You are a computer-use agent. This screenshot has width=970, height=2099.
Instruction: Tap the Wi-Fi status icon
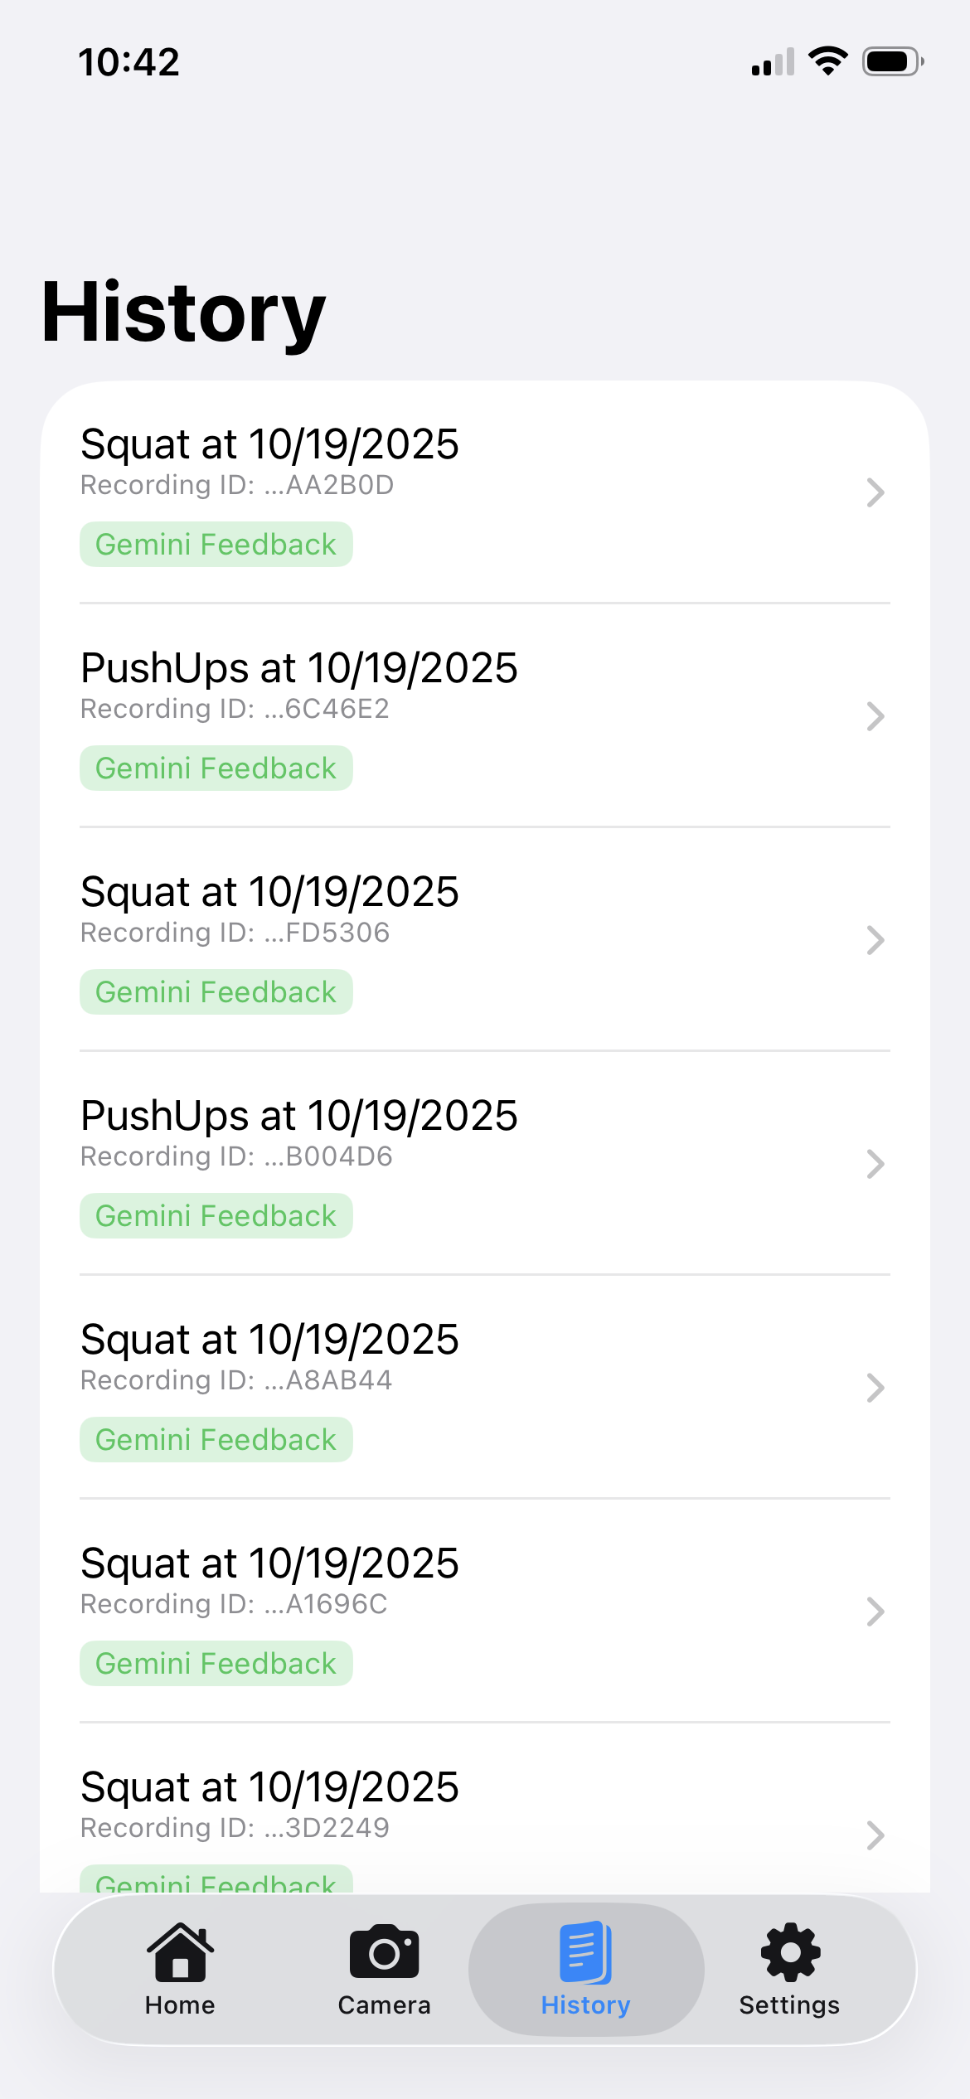click(x=827, y=61)
